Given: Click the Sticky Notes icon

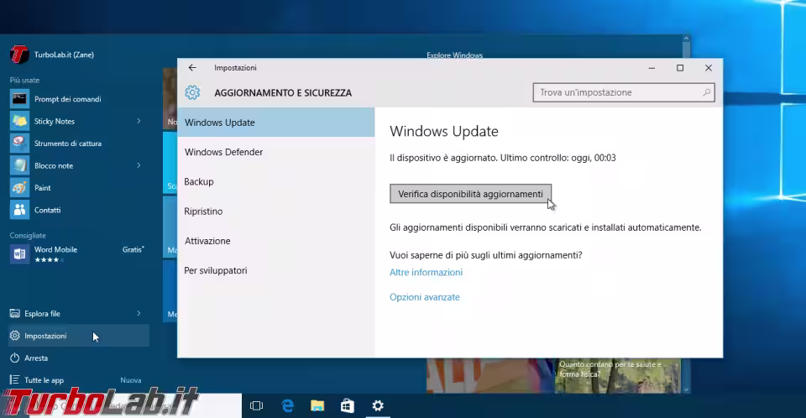Looking at the screenshot, I should pos(19,121).
